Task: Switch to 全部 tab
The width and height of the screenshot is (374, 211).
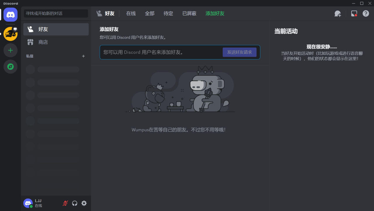Action: pos(150,13)
